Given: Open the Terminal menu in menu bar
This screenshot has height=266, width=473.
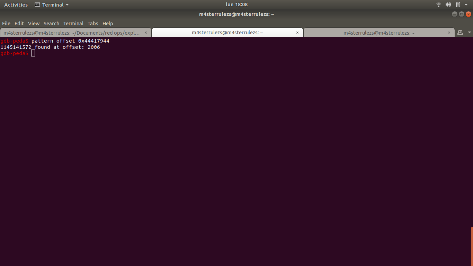Looking at the screenshot, I should pos(73,24).
